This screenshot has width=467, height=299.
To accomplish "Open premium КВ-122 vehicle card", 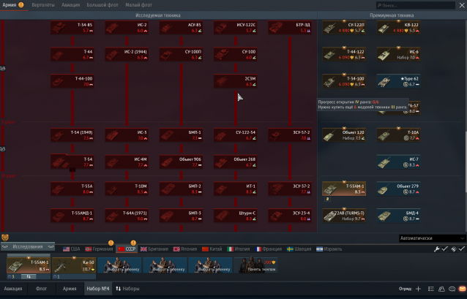I will 398,27.
